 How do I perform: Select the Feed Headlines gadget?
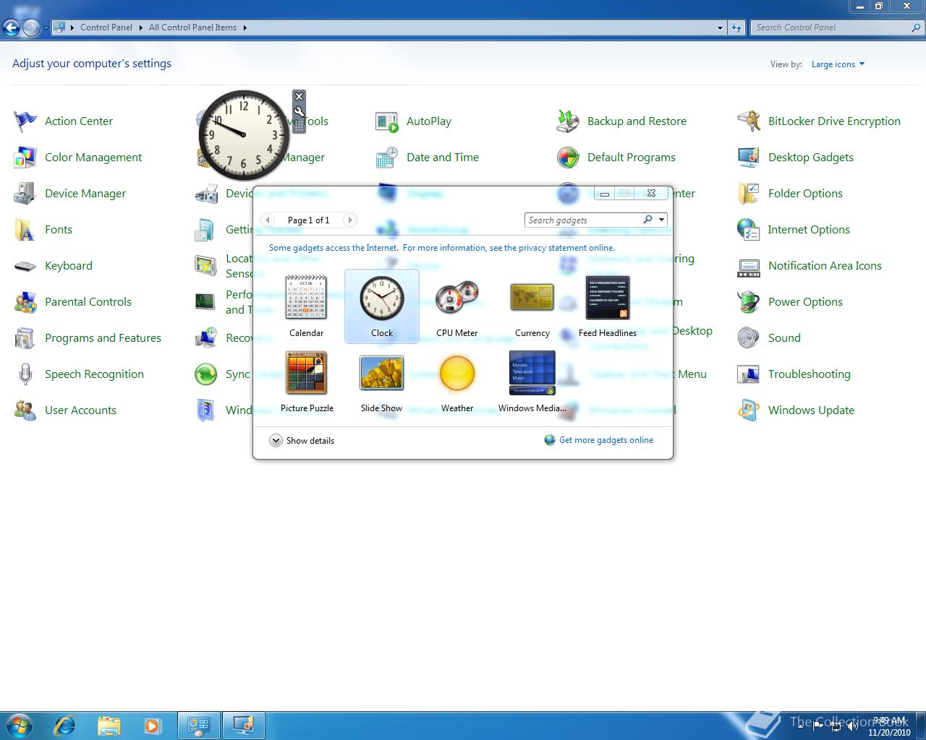coord(608,306)
